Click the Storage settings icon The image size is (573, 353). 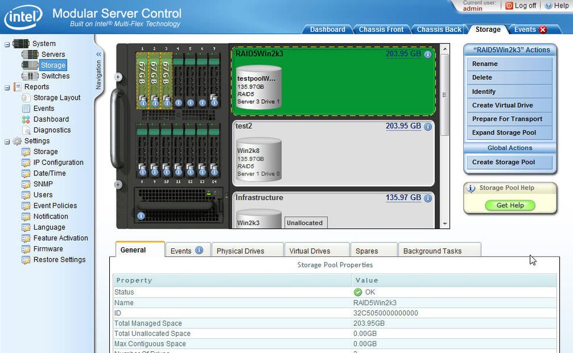25,152
